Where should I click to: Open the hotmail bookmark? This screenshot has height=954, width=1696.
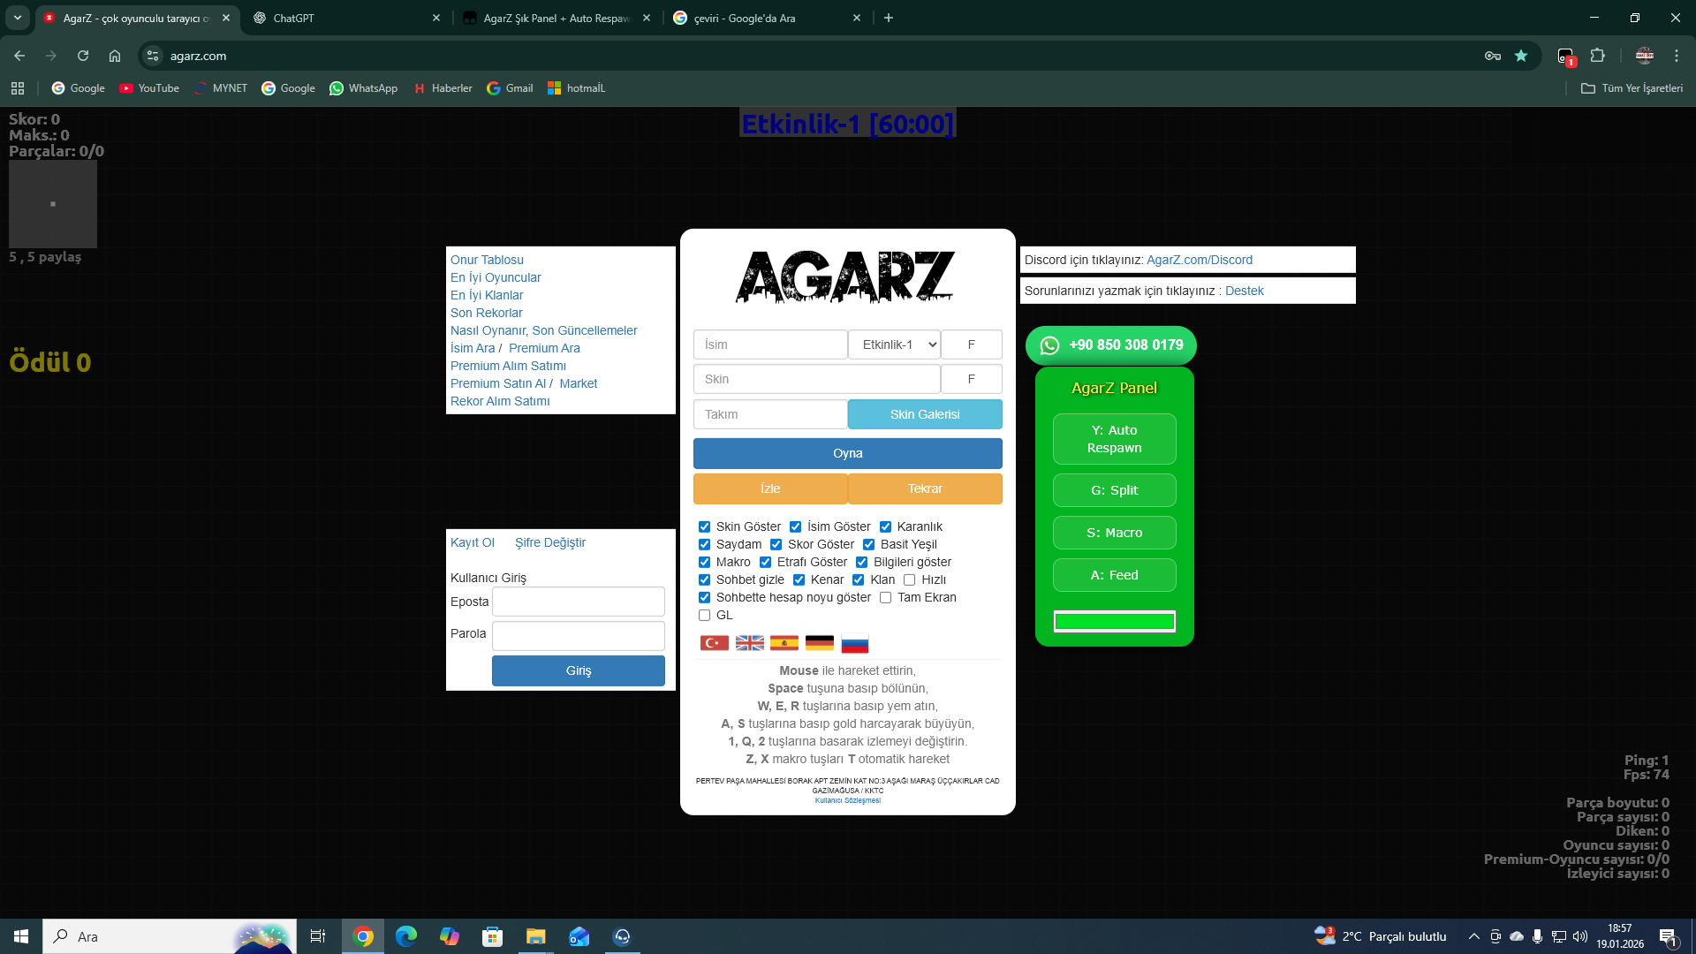point(576,88)
